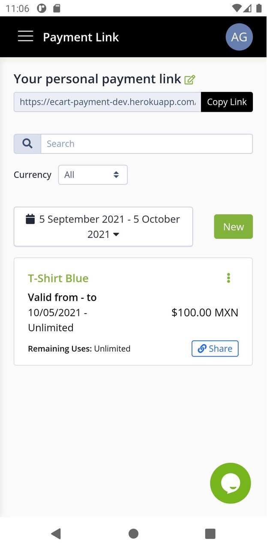Screen dimensions: 267x550
Task: Open the hamburger navigation menu
Action: pyautogui.click(x=25, y=37)
